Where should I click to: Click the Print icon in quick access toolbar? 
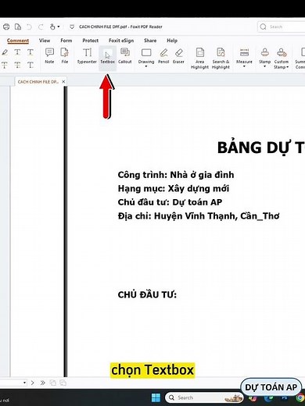(6, 27)
